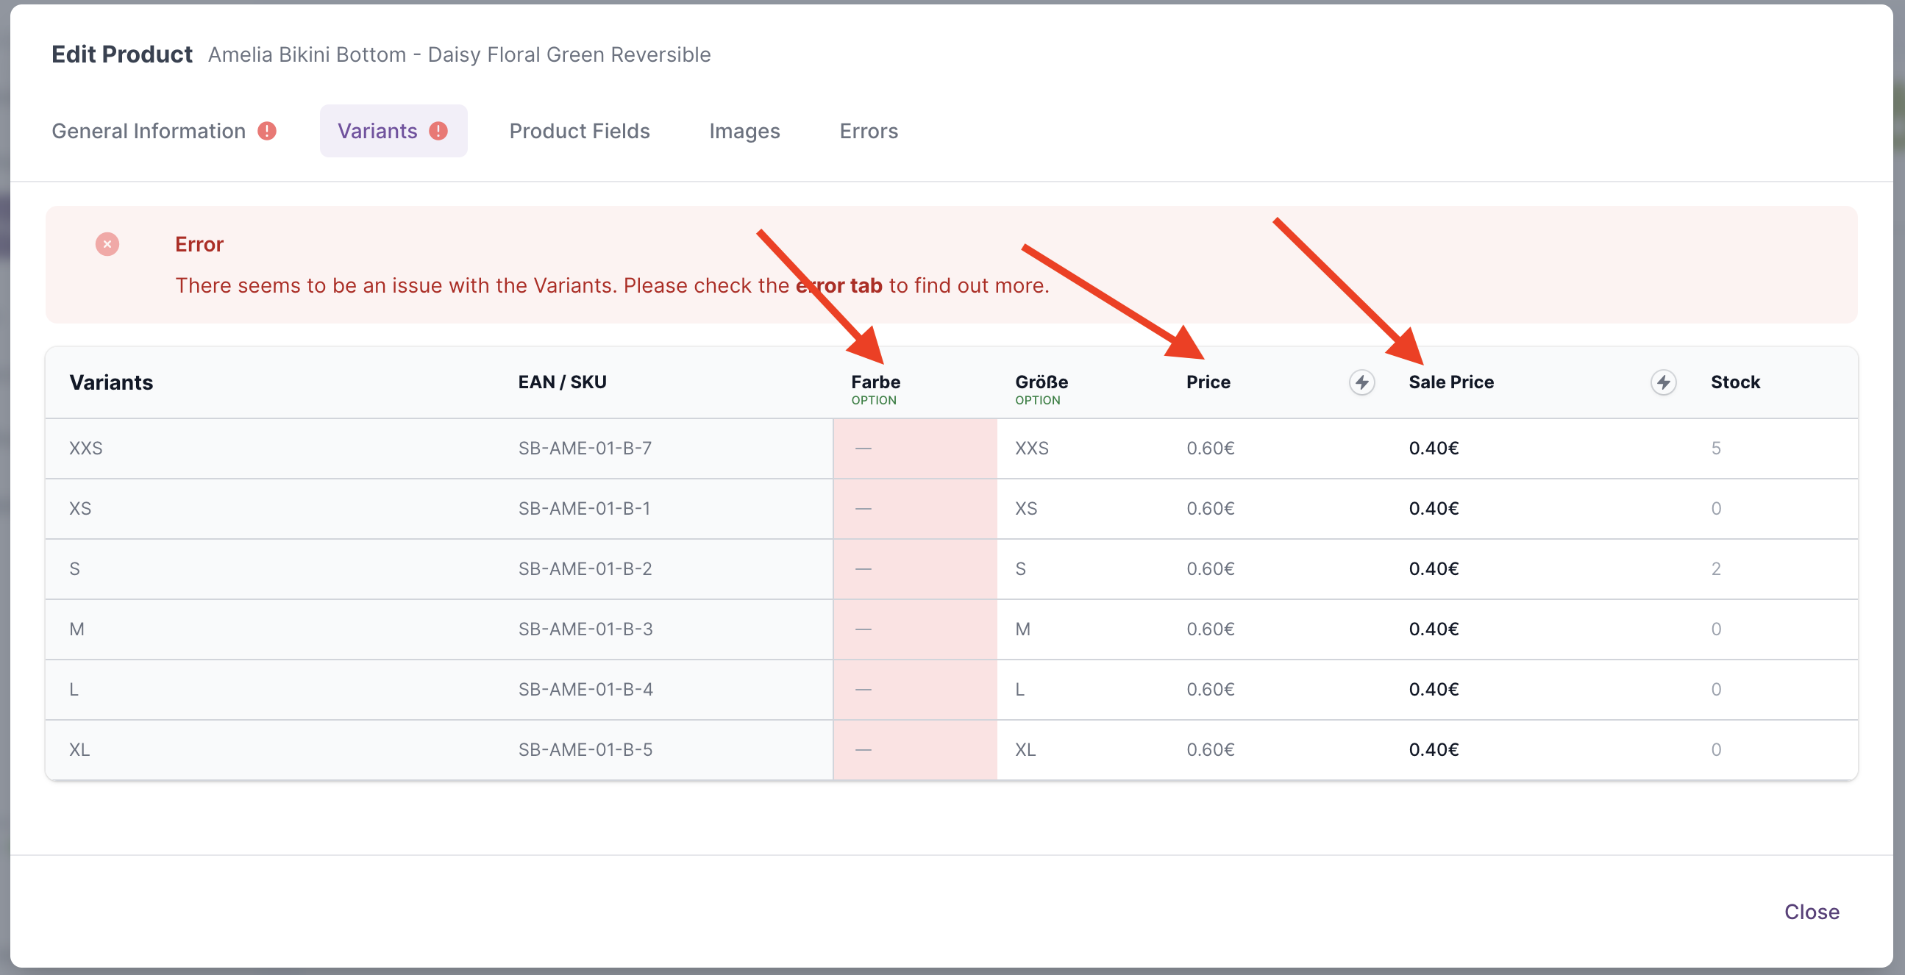Image resolution: width=1905 pixels, height=975 pixels.
Task: Click empty Farbe cell in M row
Action: tap(915, 629)
